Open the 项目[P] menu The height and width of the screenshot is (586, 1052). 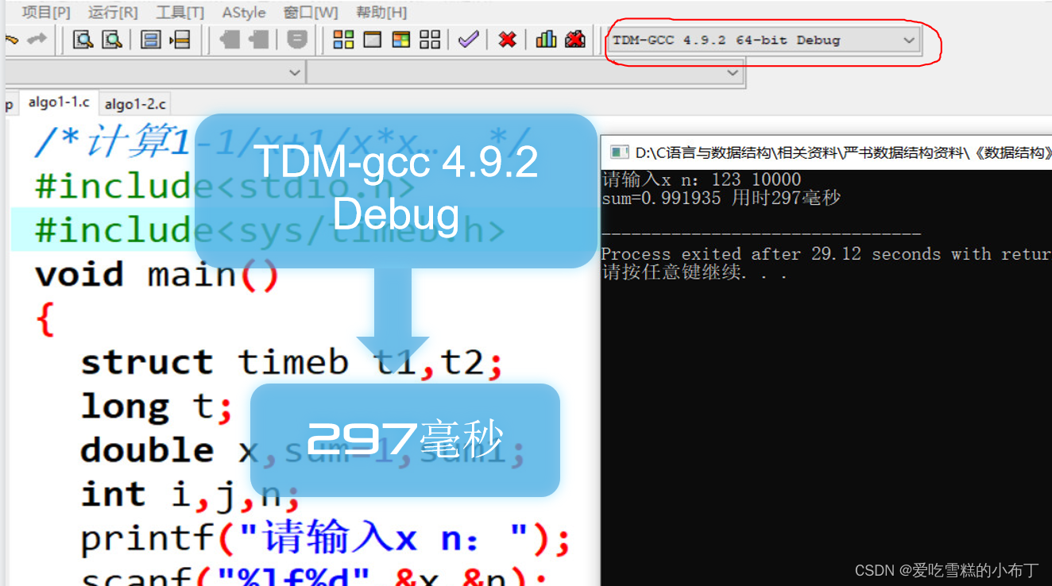point(46,12)
